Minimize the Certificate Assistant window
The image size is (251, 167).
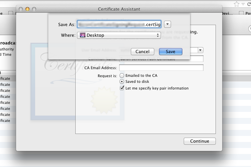tap(27, 9)
